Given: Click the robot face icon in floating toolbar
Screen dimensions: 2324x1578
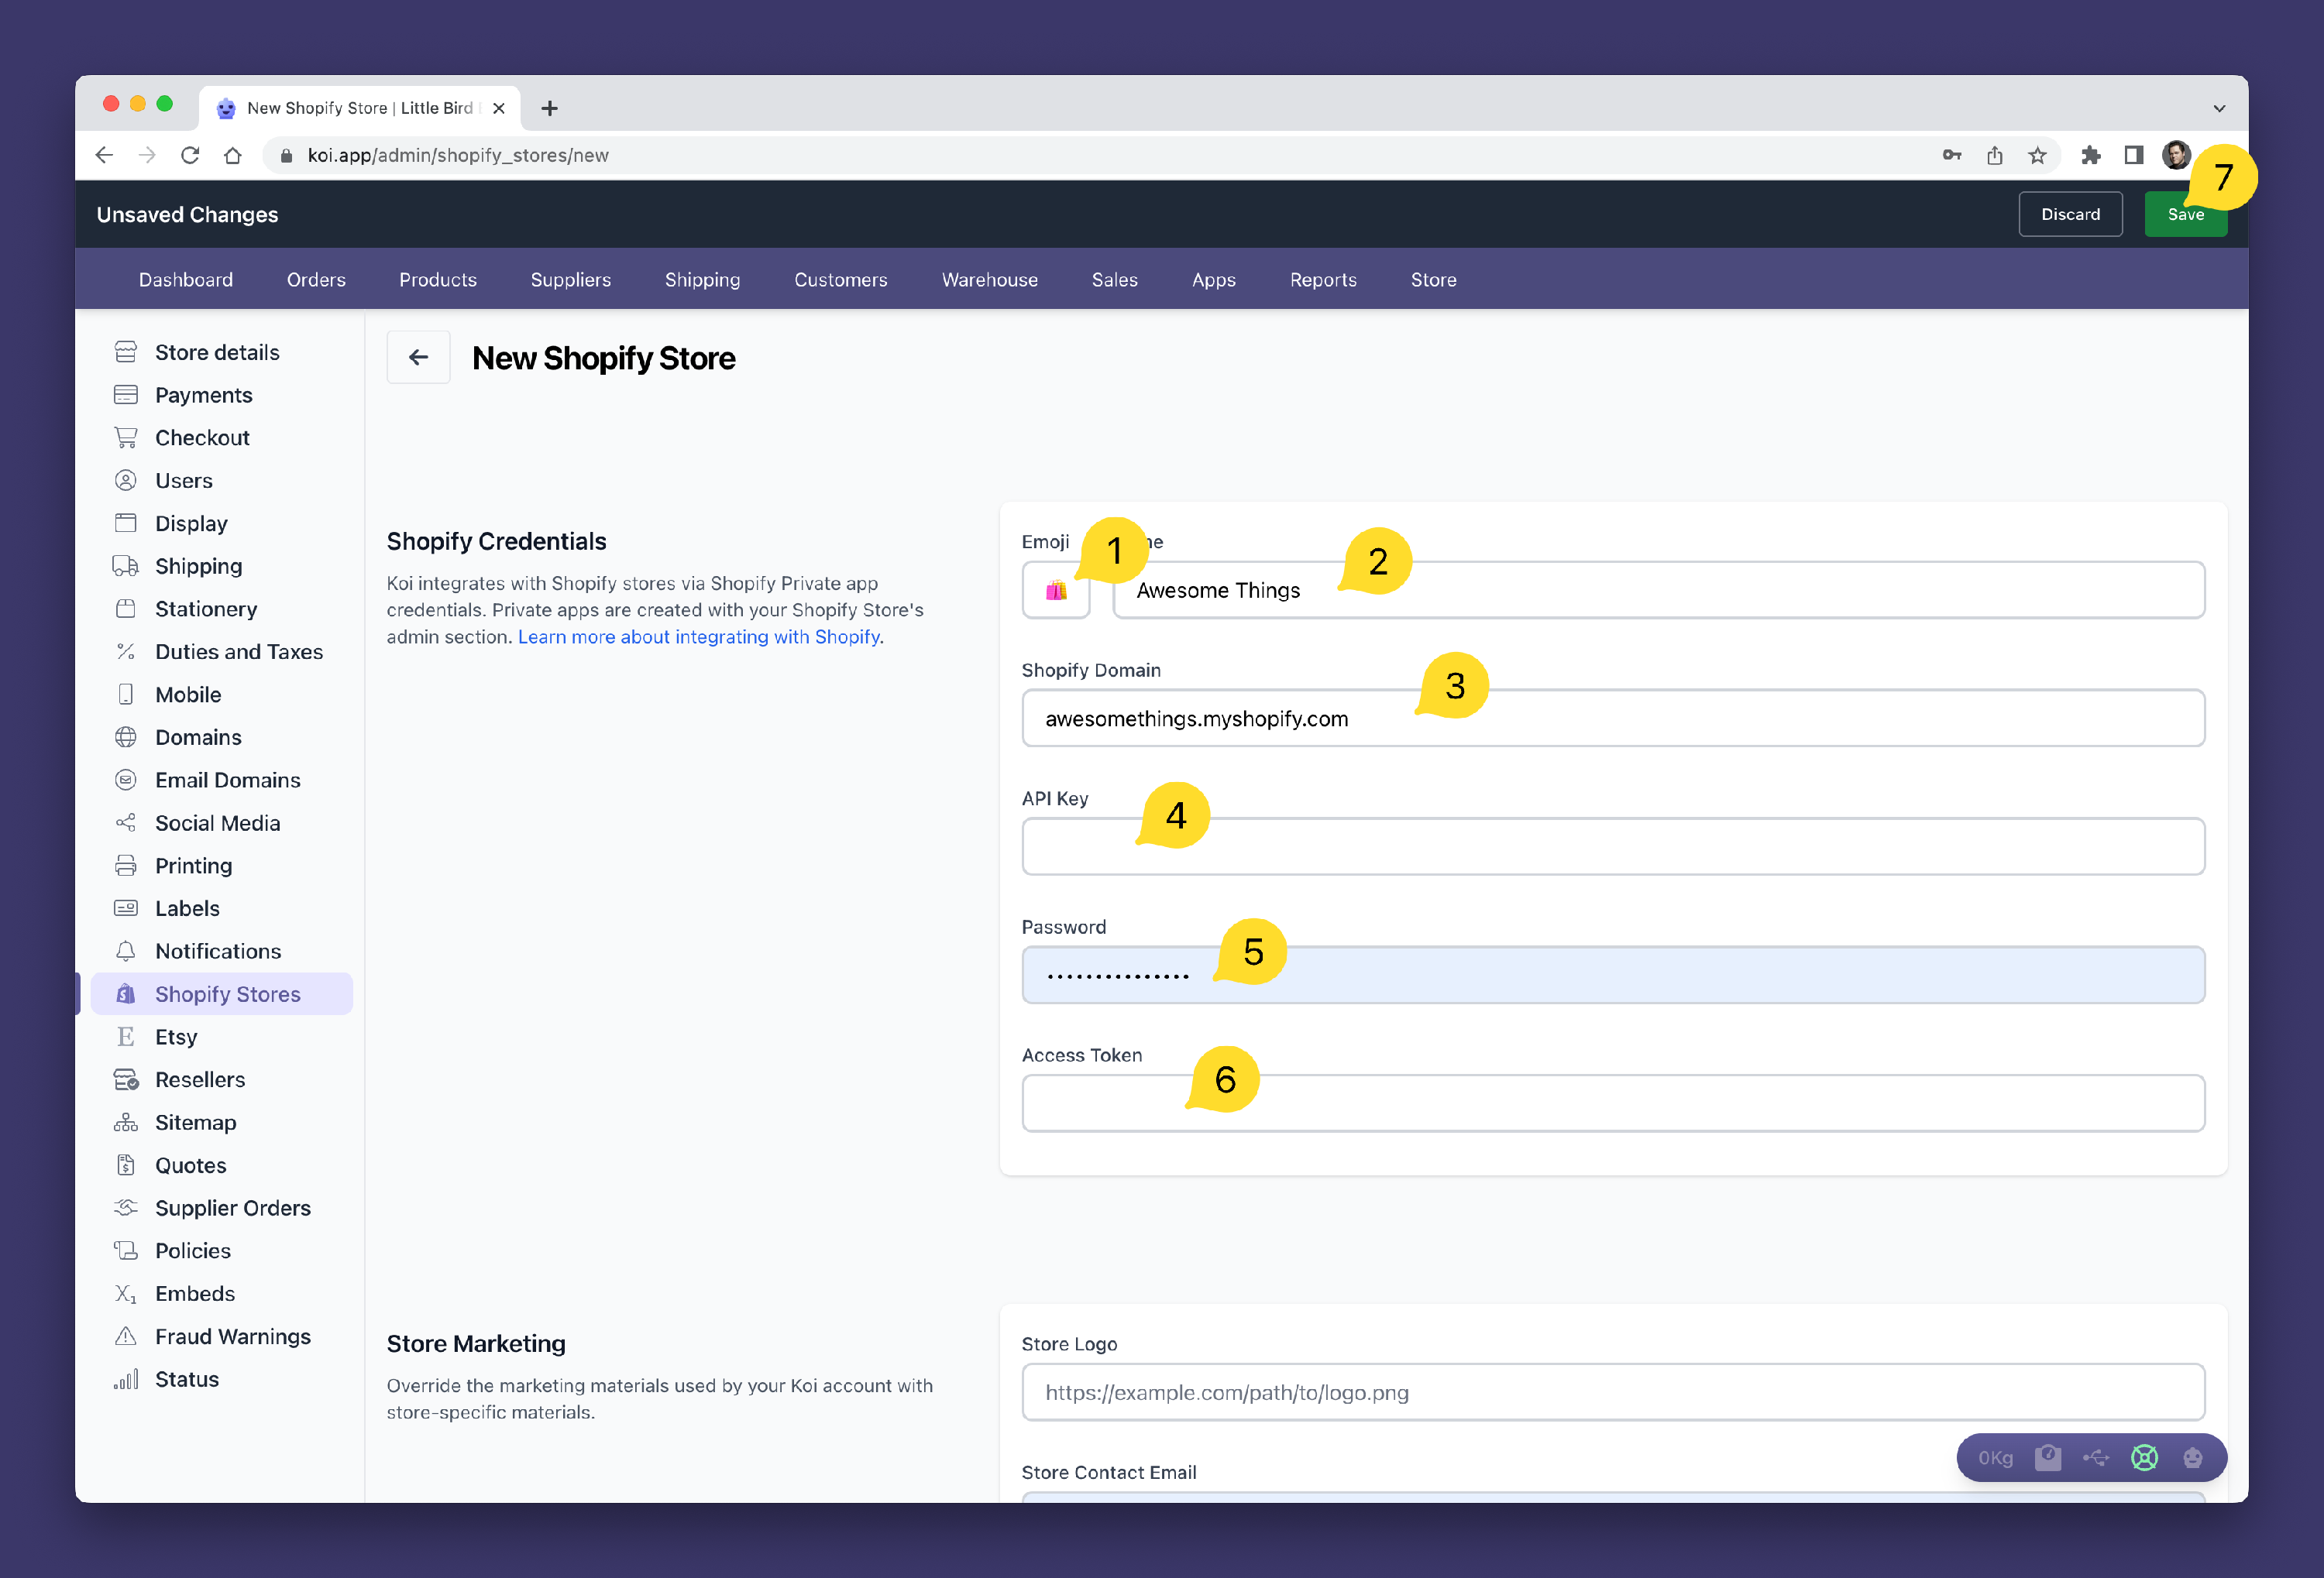Looking at the screenshot, I should point(2192,1458).
